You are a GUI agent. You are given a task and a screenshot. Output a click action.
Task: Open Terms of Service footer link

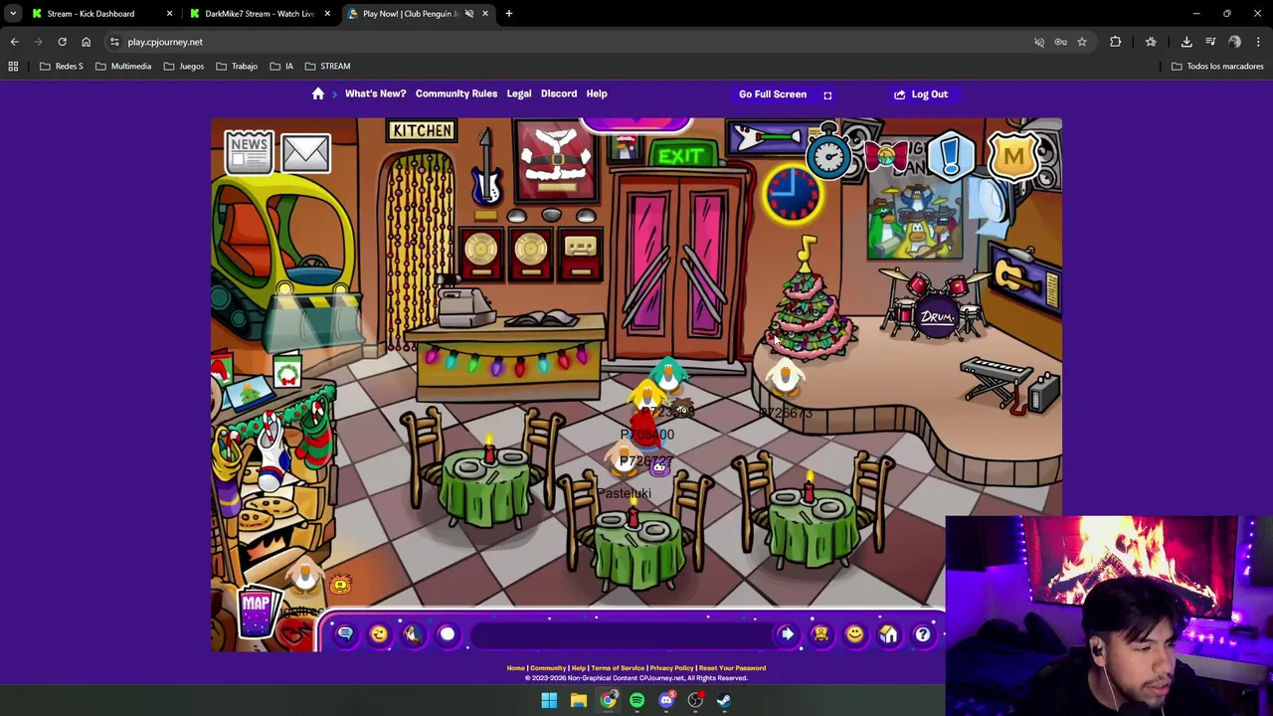[618, 668]
